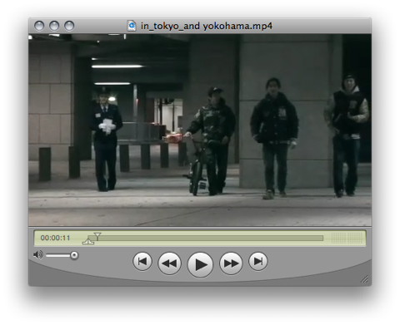The height and width of the screenshot is (325, 400).
Task: Click the window zoom button
Action: [69, 26]
